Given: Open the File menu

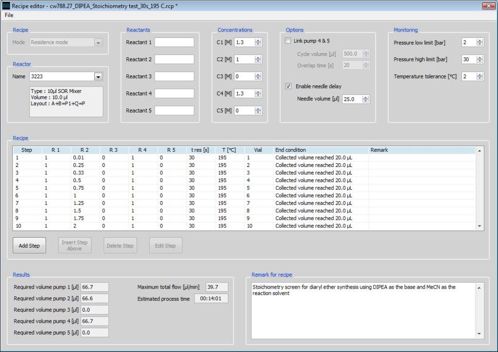Looking at the screenshot, I should [x=9, y=15].
